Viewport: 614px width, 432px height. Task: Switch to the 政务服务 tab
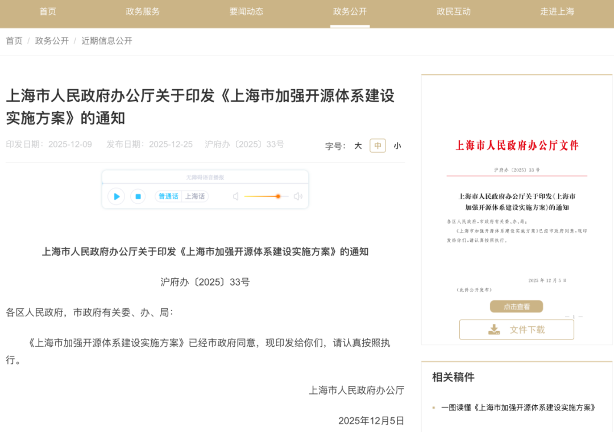click(142, 11)
